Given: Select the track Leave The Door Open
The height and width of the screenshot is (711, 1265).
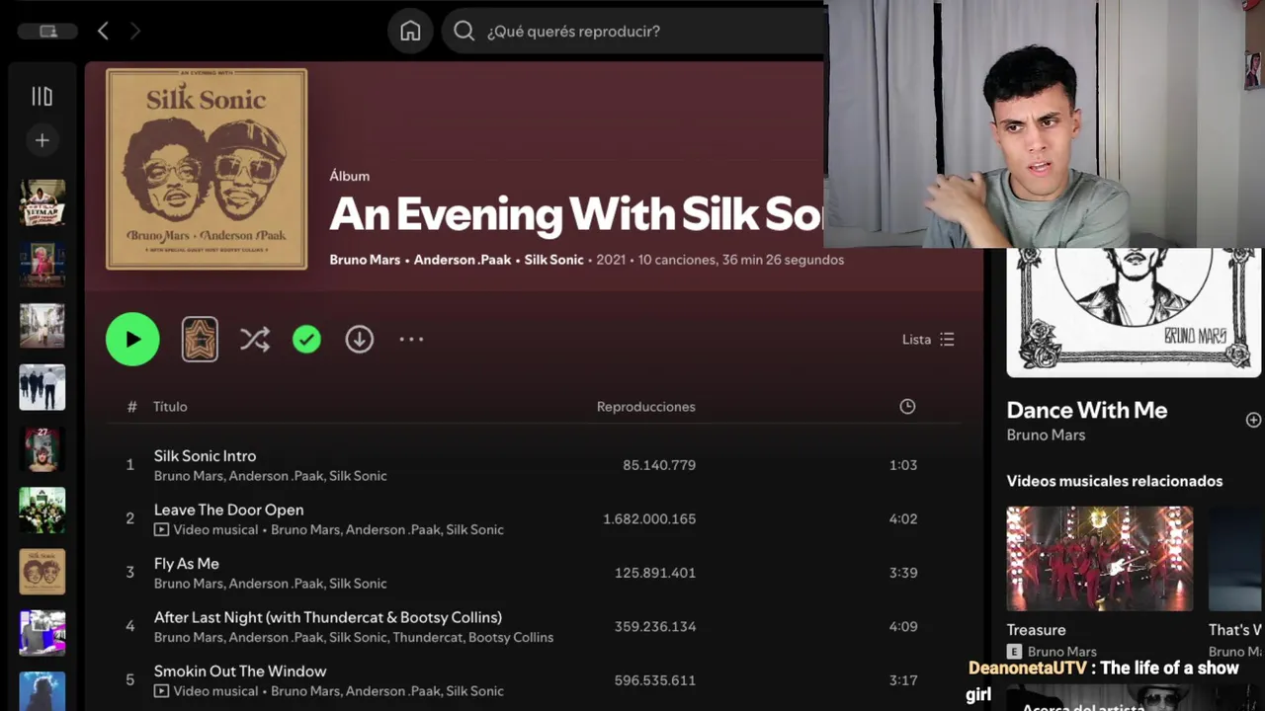Looking at the screenshot, I should pyautogui.click(x=228, y=510).
